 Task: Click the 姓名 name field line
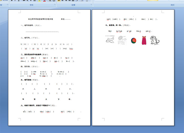66,19
